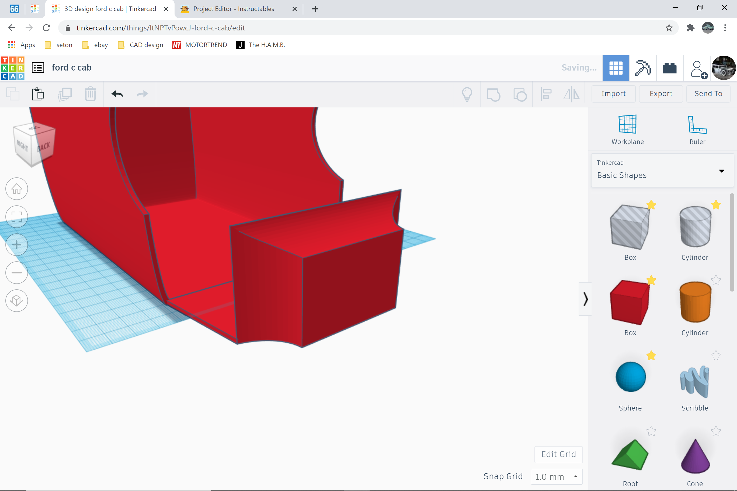737x491 pixels.
Task: Click Fit all in view icon
Action: (x=17, y=217)
